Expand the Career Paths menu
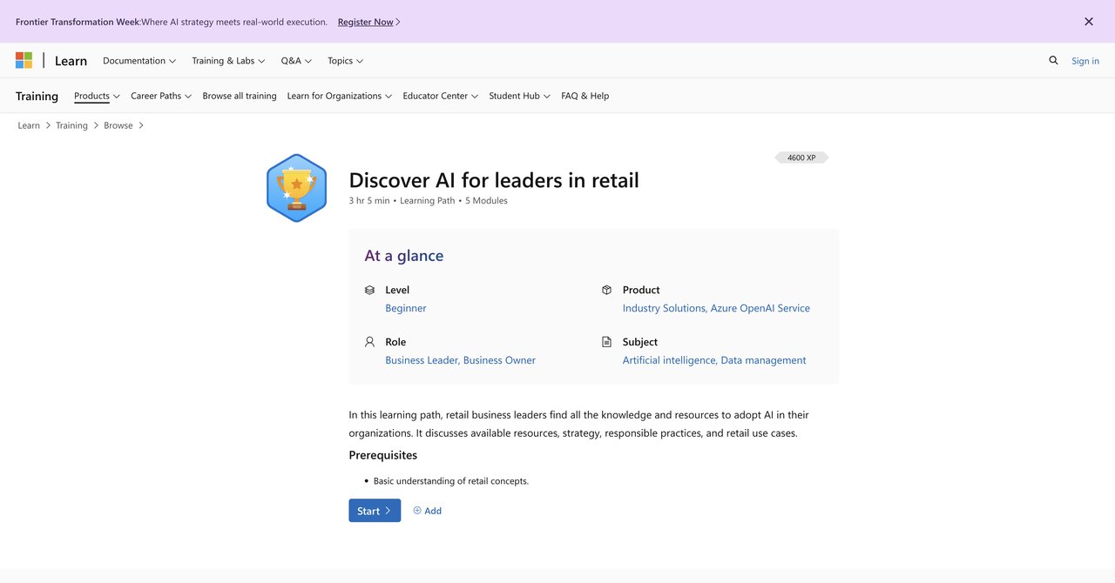 (161, 96)
